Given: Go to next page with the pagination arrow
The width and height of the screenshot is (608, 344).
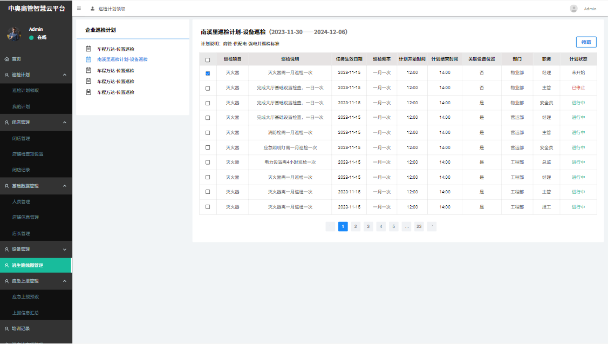Looking at the screenshot, I should (432, 227).
